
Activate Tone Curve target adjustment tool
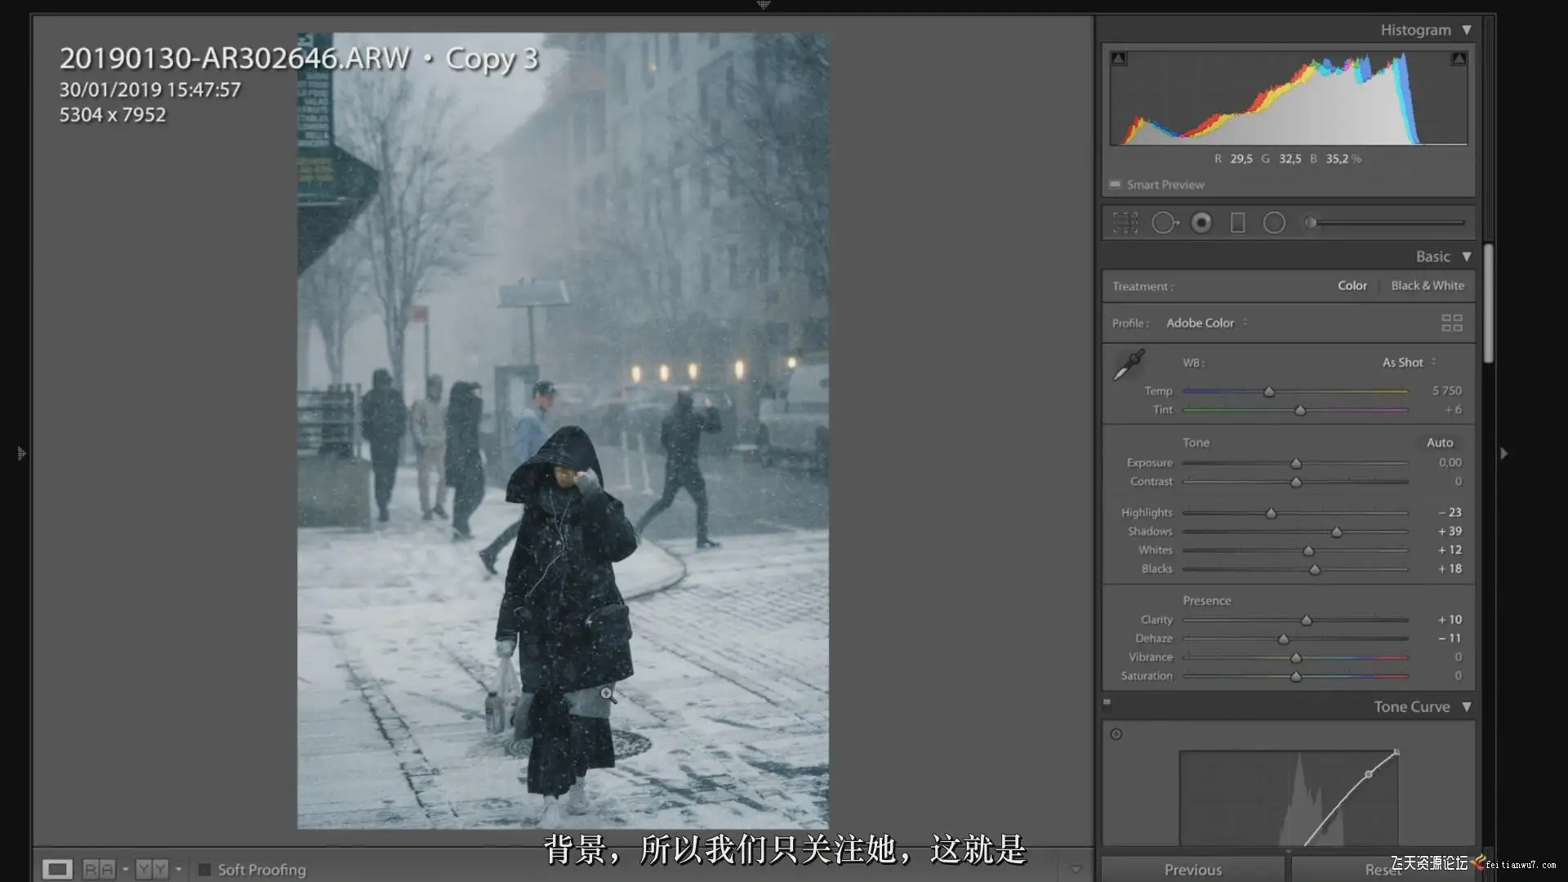1116,734
